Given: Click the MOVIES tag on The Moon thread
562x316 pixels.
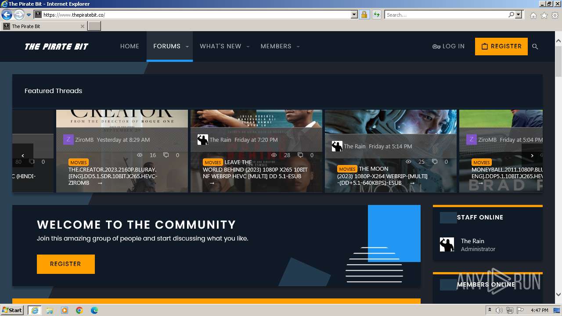Looking at the screenshot, I should pos(347,169).
